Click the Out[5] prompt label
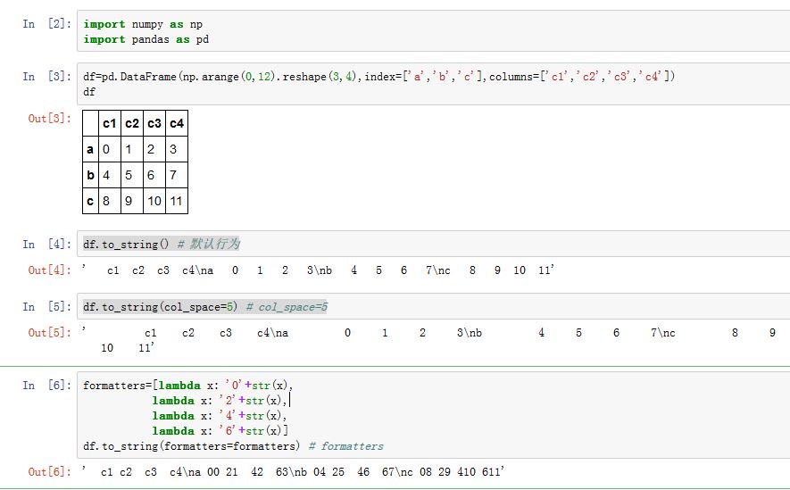The width and height of the screenshot is (790, 490). (49, 333)
